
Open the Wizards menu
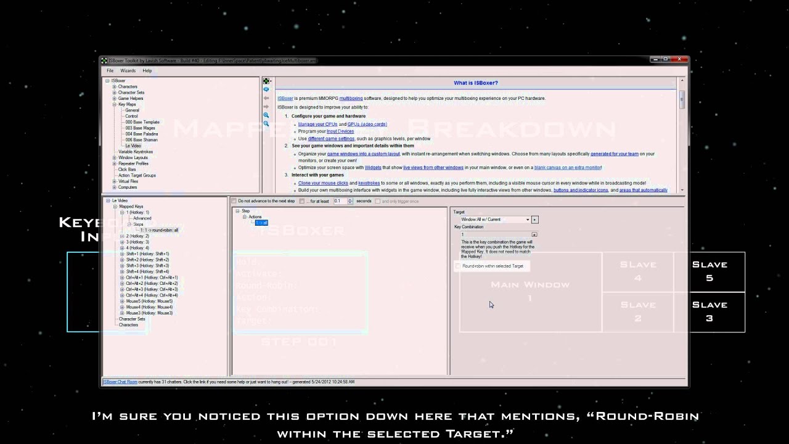[x=128, y=71]
